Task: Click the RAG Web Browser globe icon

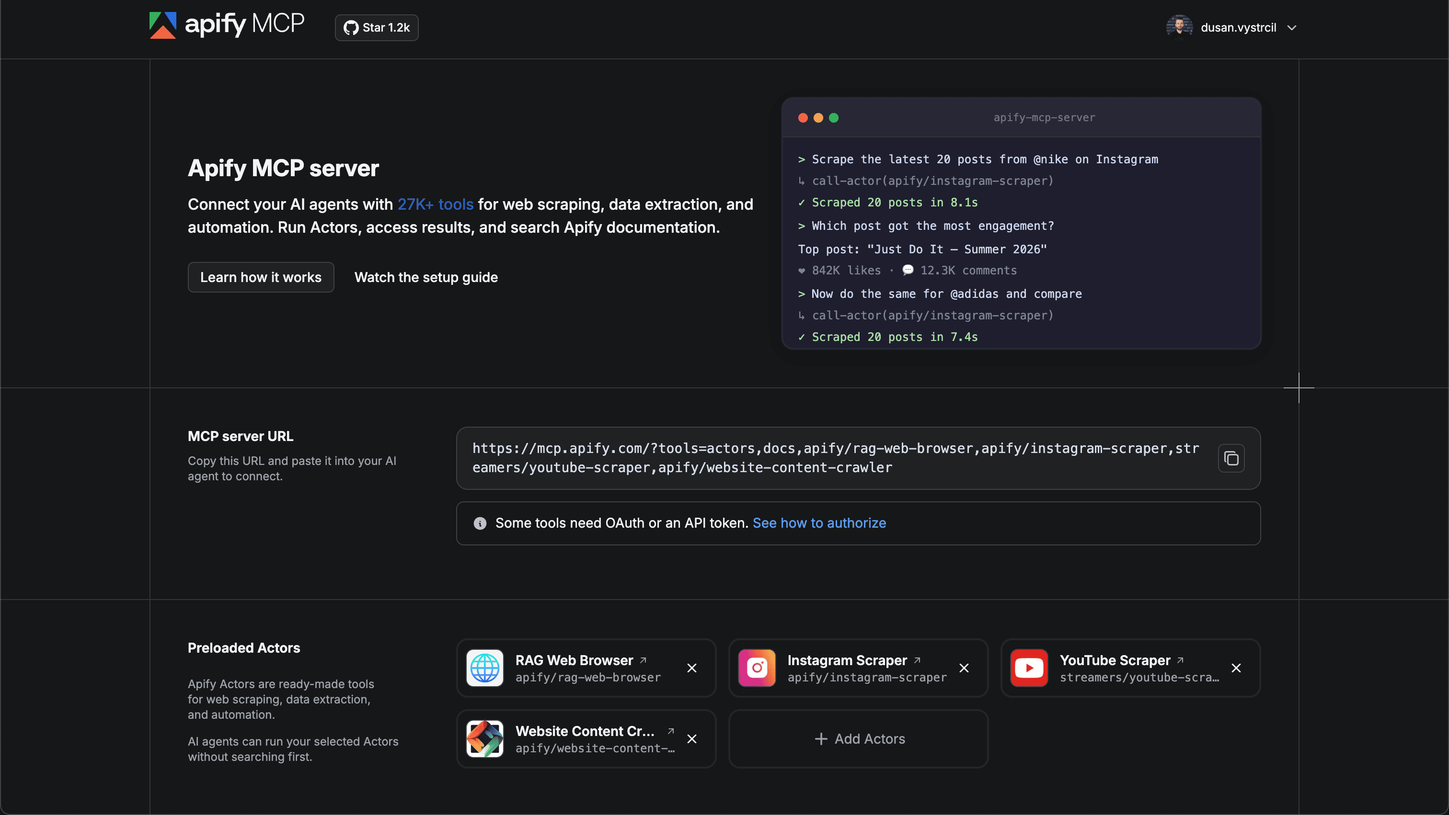Action: 485,668
